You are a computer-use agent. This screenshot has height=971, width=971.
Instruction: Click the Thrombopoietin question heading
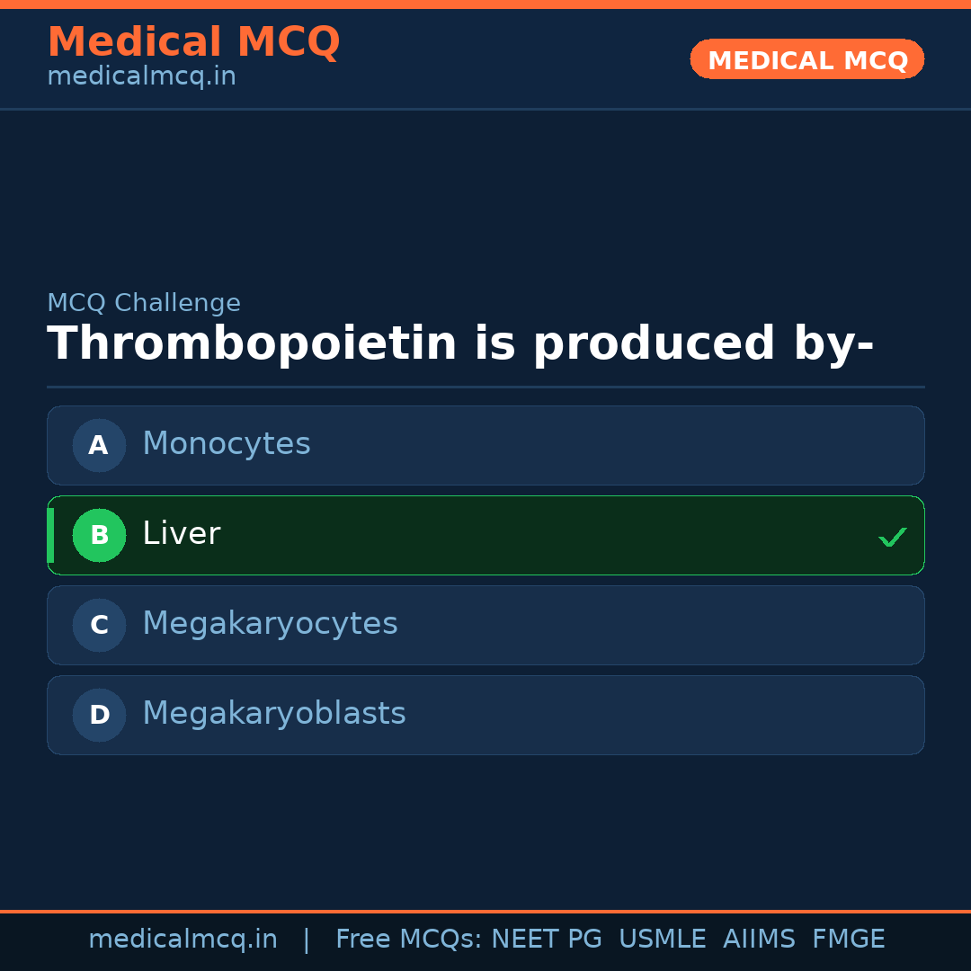coord(460,343)
